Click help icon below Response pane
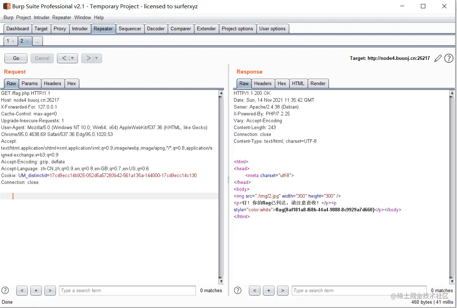Screen dimensions: 457x308 coord(238,290)
